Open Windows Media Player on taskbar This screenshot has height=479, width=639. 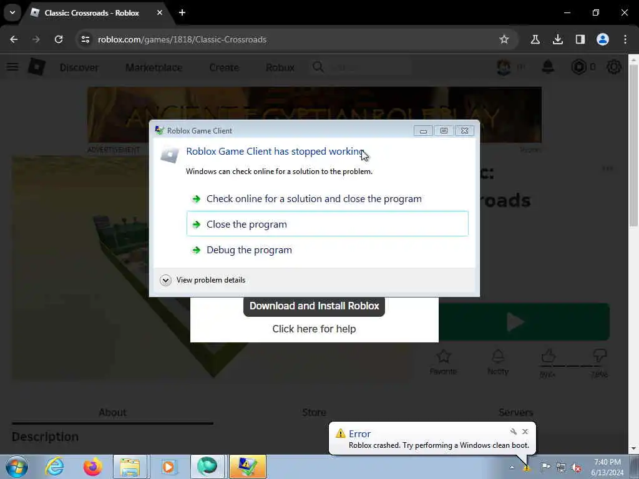click(168, 467)
